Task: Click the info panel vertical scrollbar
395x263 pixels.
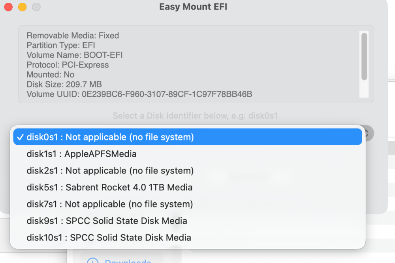Action: (364, 56)
